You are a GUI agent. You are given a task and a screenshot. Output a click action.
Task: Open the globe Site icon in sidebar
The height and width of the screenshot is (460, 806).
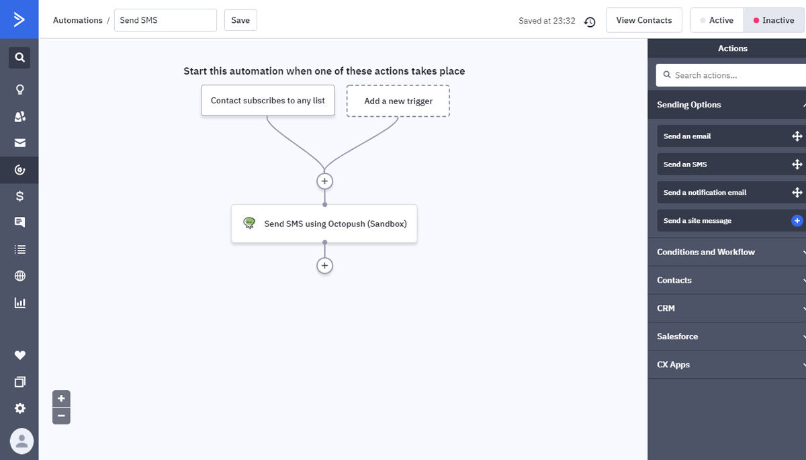[x=19, y=276]
